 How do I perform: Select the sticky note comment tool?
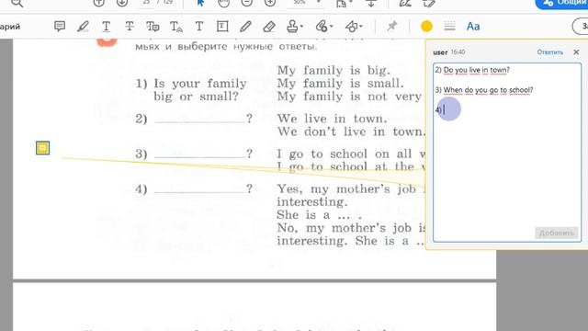point(60,27)
